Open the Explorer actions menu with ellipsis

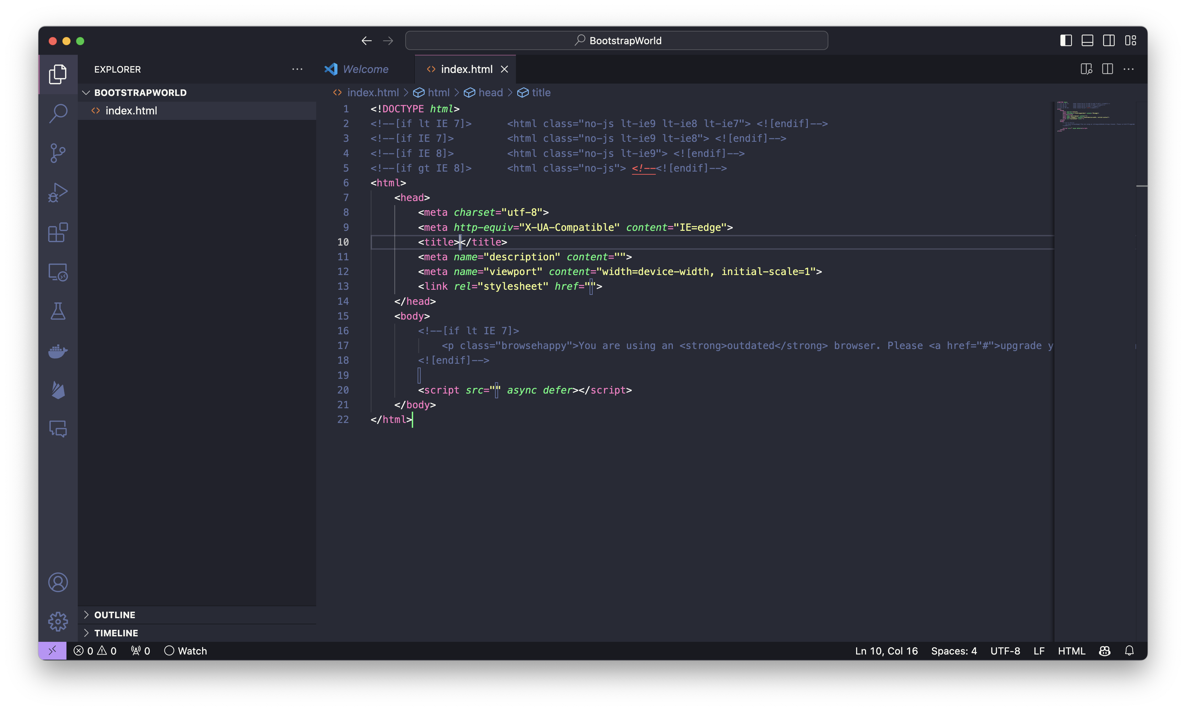pos(297,69)
